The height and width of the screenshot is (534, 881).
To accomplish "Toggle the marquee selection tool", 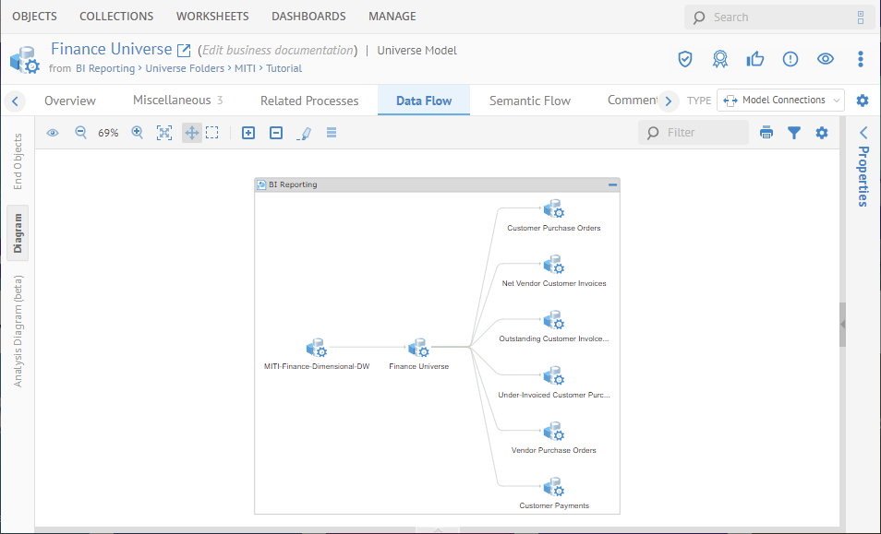I will [212, 133].
